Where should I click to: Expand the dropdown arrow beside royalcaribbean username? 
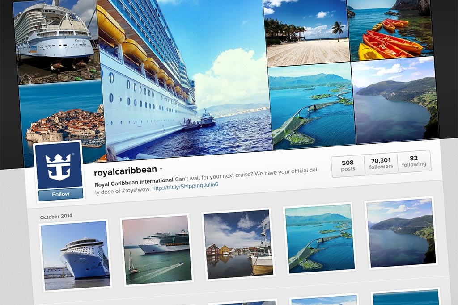click(x=161, y=168)
